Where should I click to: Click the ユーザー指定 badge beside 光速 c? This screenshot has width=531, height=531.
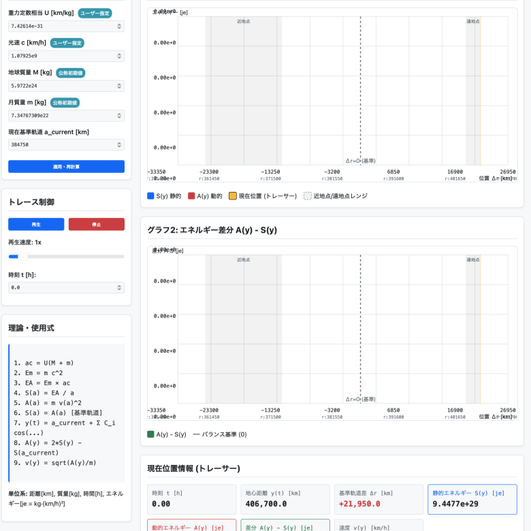click(x=67, y=43)
